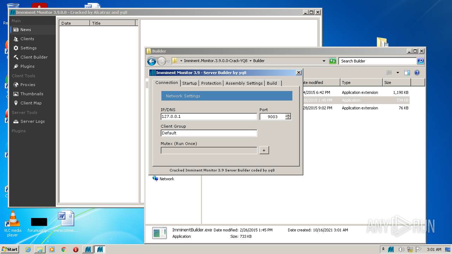Screen dimensions: 452x254
Task: Click the Client Group field
Action: 209,133
